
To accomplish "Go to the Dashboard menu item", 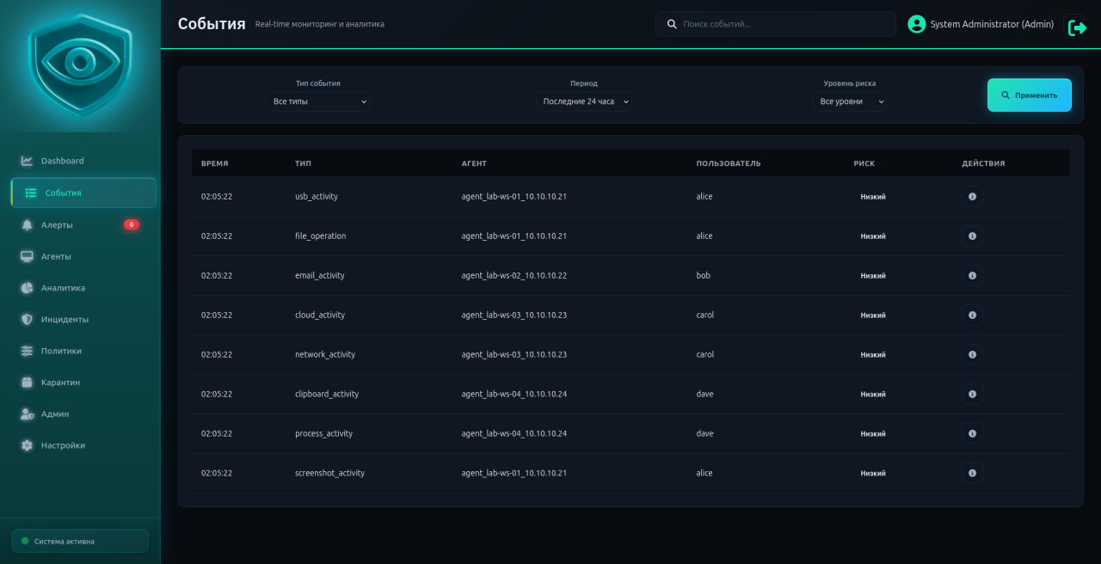I will 83,161.
